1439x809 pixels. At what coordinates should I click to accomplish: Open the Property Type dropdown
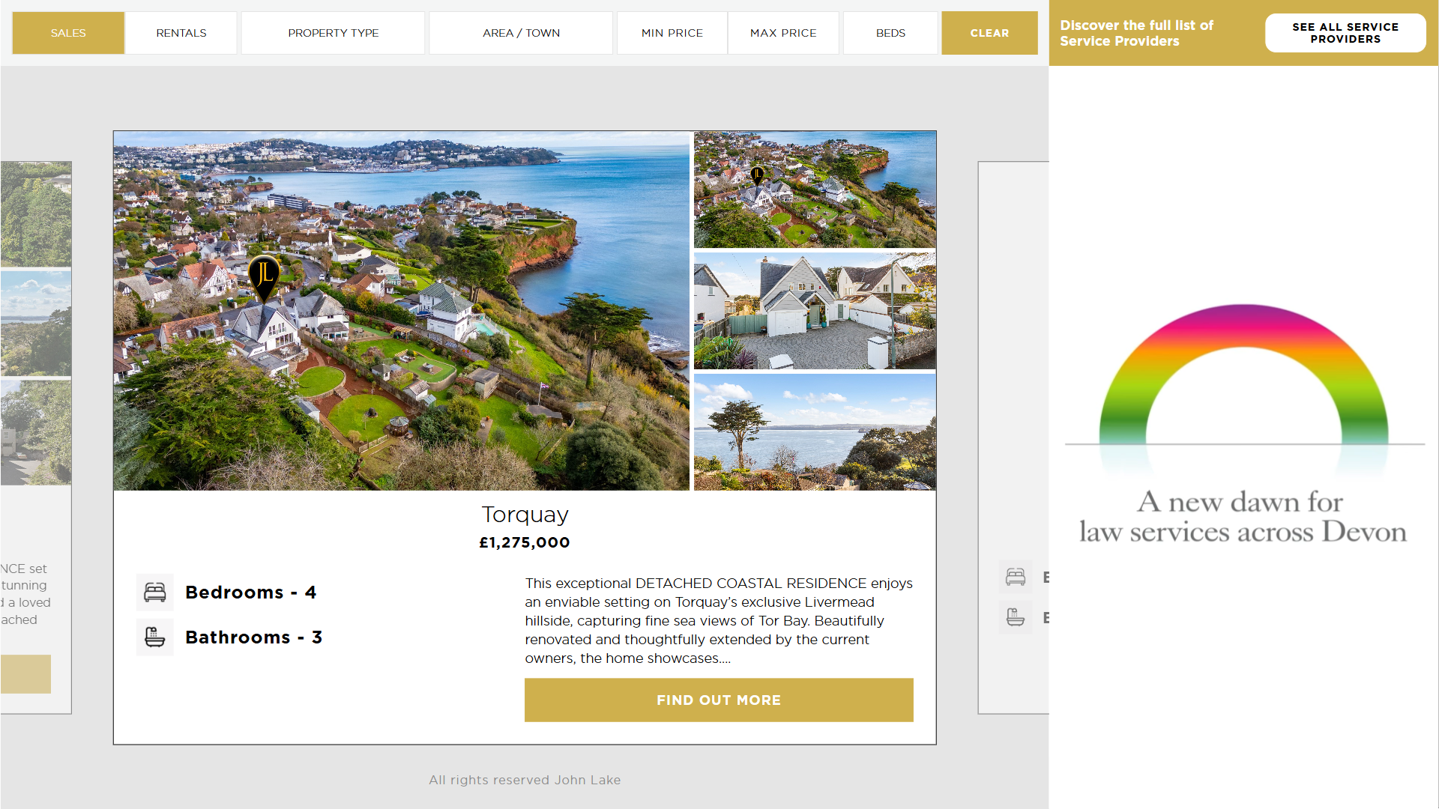(x=334, y=33)
